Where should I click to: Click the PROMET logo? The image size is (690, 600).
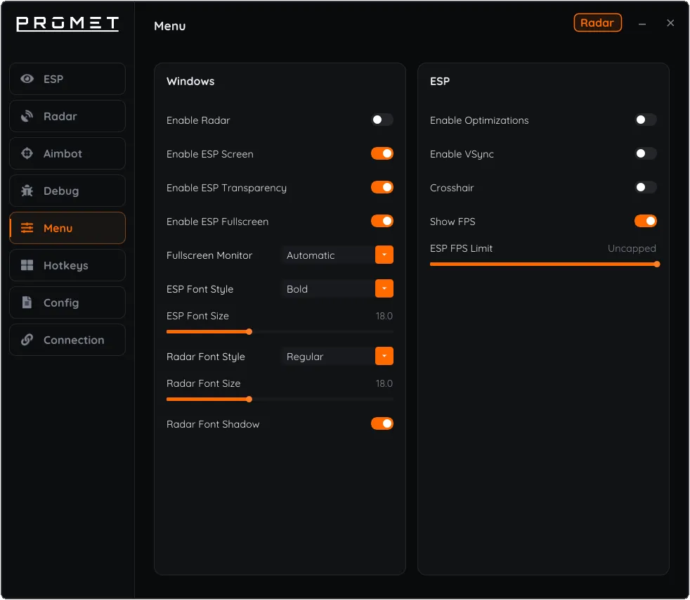(67, 23)
